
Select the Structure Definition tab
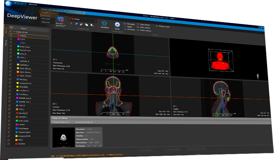49,13
